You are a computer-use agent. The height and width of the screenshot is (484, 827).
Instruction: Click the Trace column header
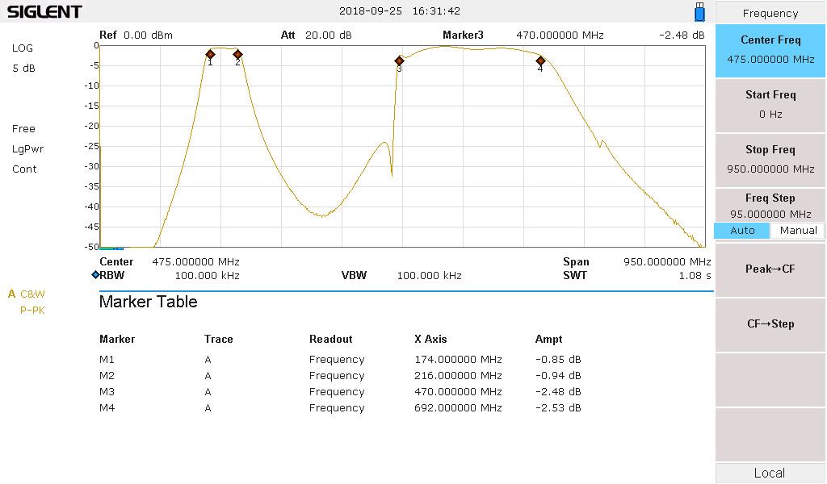pos(218,339)
